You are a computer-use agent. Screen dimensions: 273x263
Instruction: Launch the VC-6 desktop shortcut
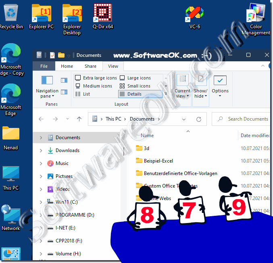click(x=195, y=17)
